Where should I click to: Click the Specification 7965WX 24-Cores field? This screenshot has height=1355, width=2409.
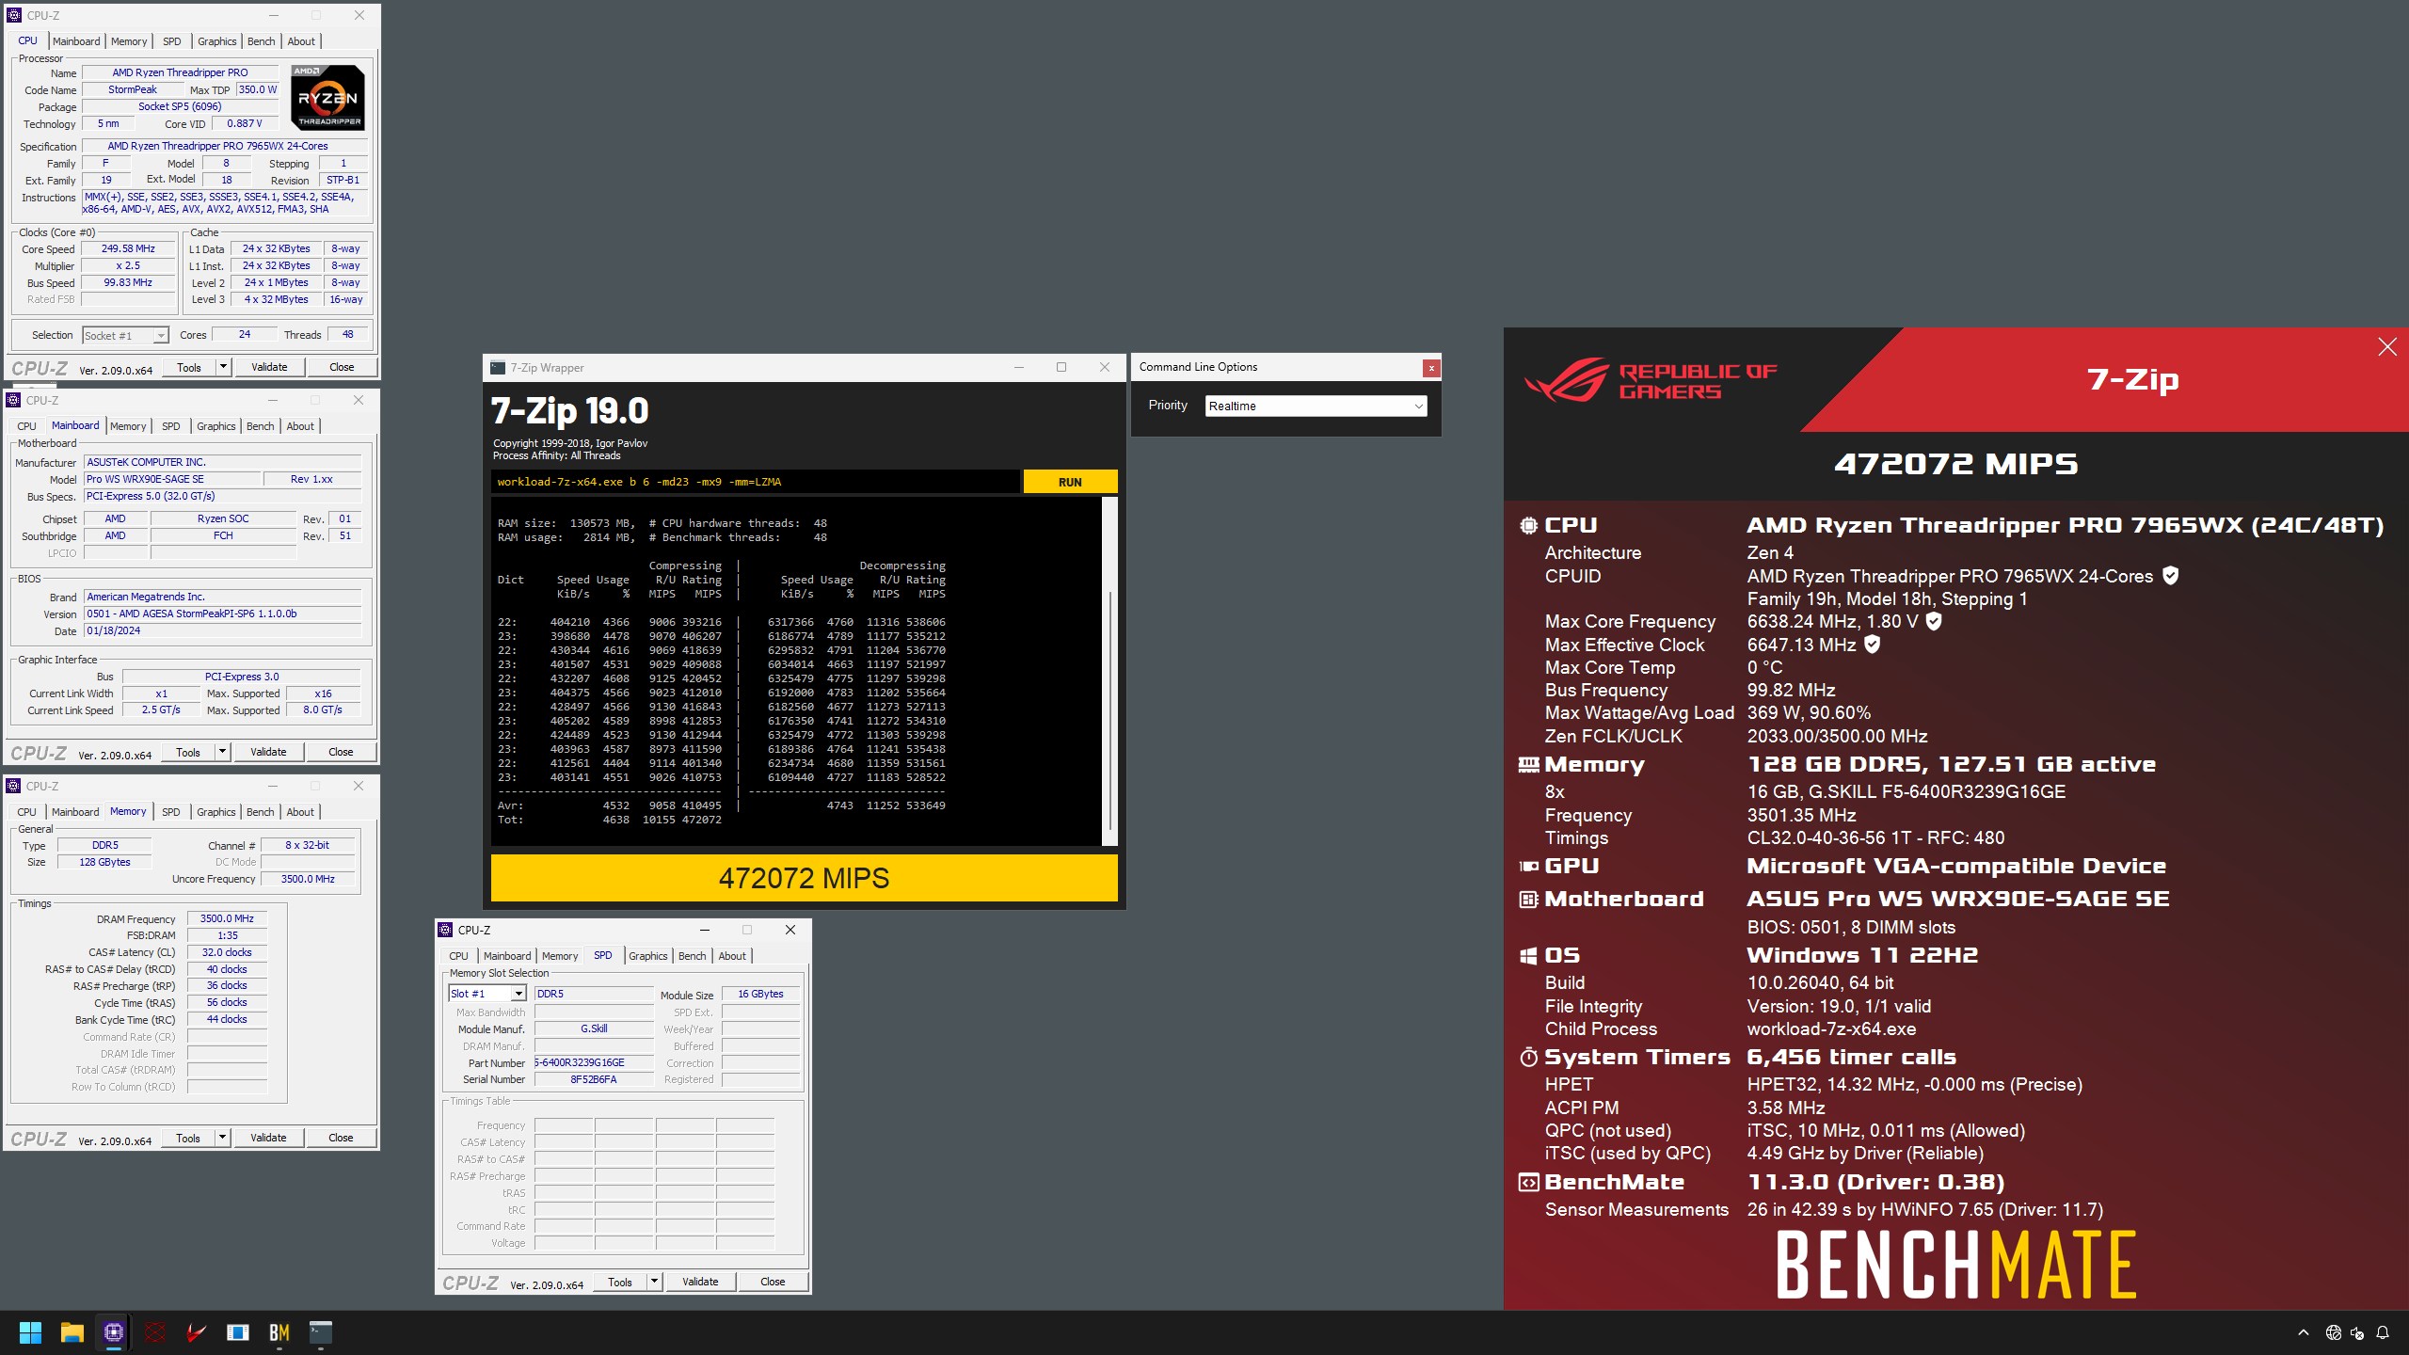(x=225, y=146)
